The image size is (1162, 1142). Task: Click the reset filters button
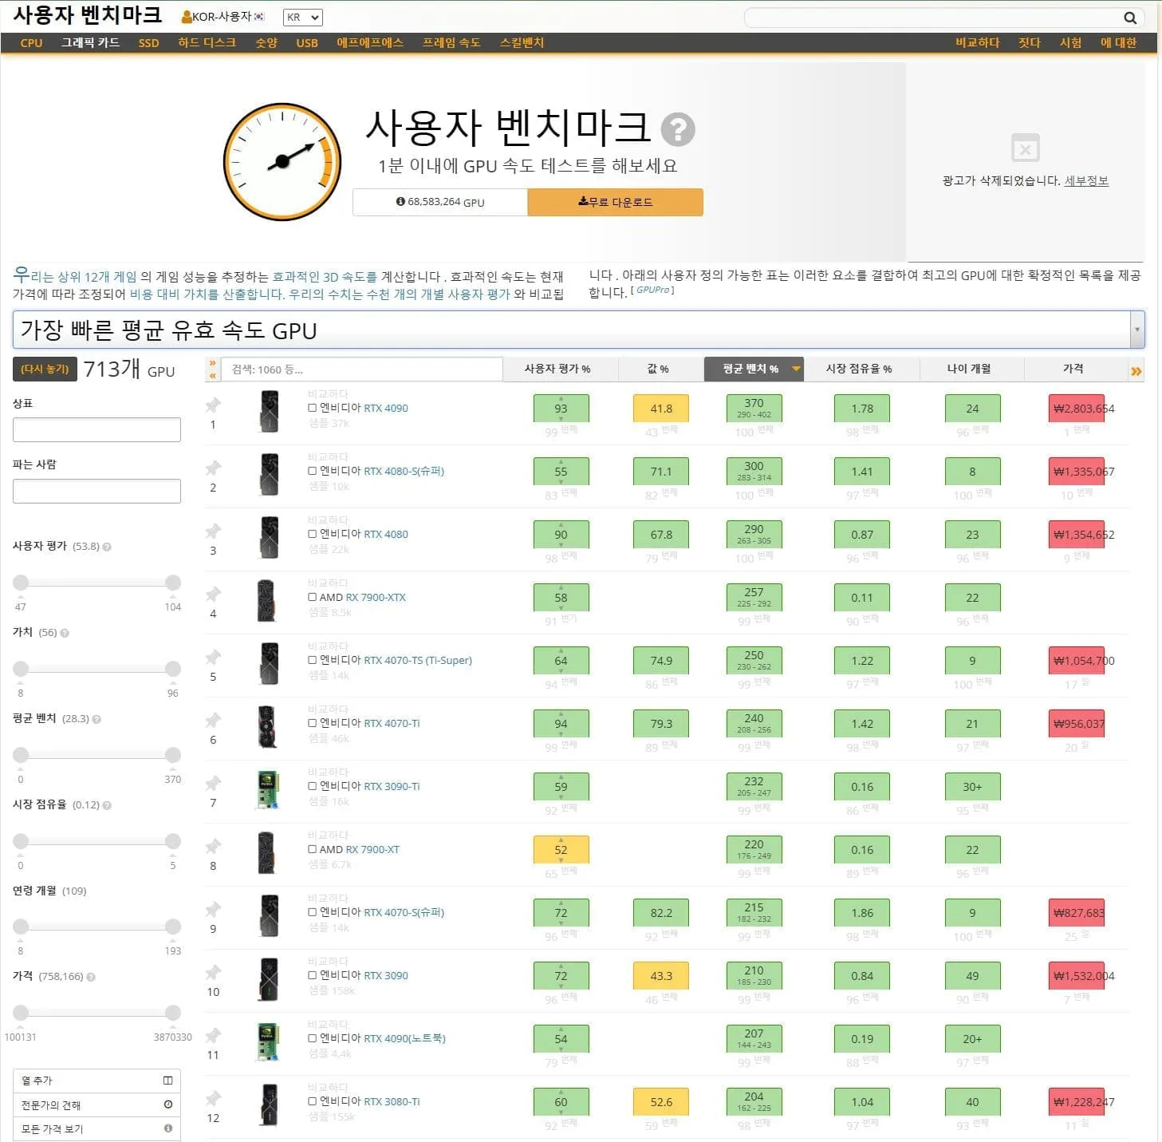(45, 369)
